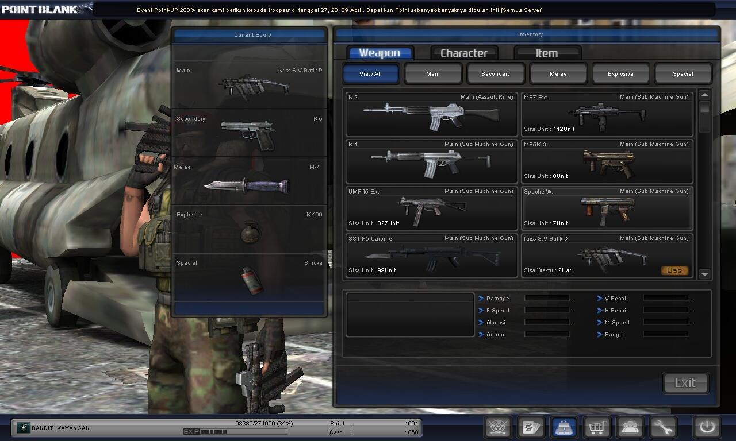Select the UMP45 Ext. weapon item
This screenshot has height=441, width=736.
(432, 208)
